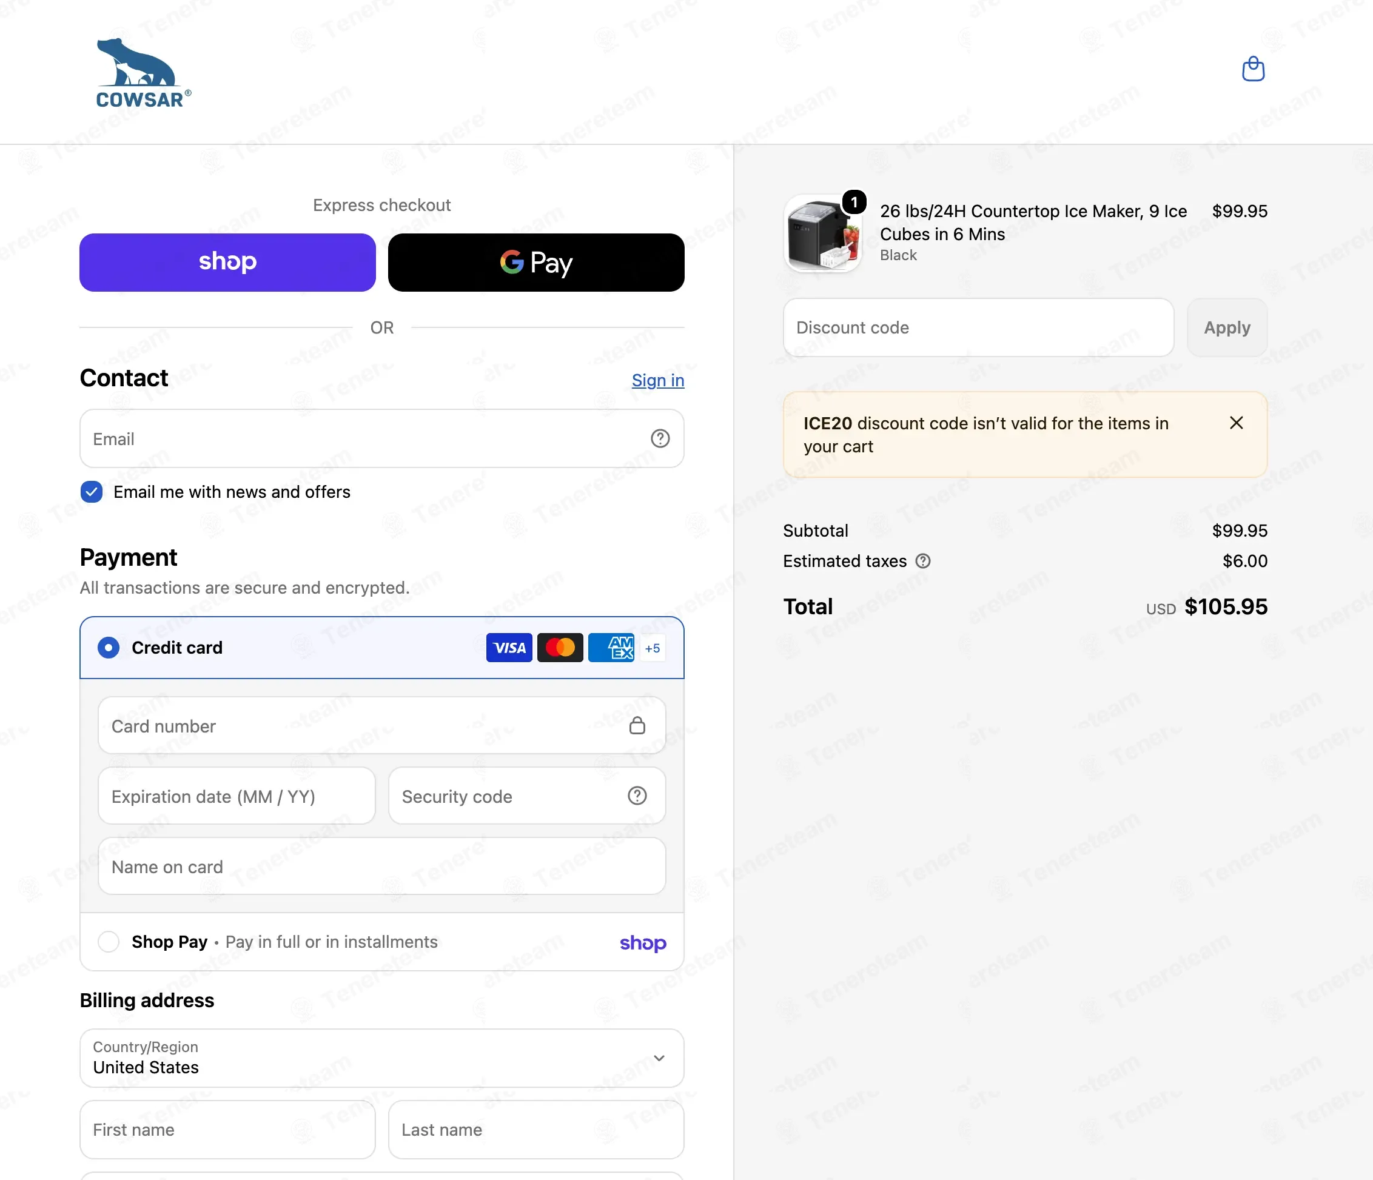Select the Credit card payment option
The width and height of the screenshot is (1373, 1180).
click(x=108, y=648)
